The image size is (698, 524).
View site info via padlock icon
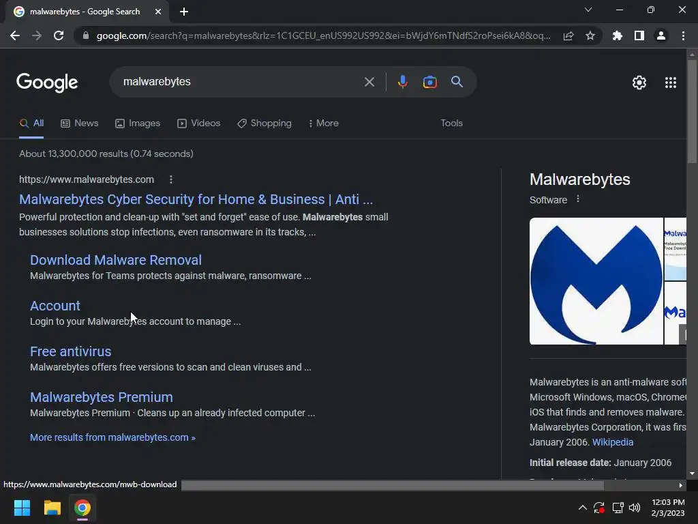[86, 35]
